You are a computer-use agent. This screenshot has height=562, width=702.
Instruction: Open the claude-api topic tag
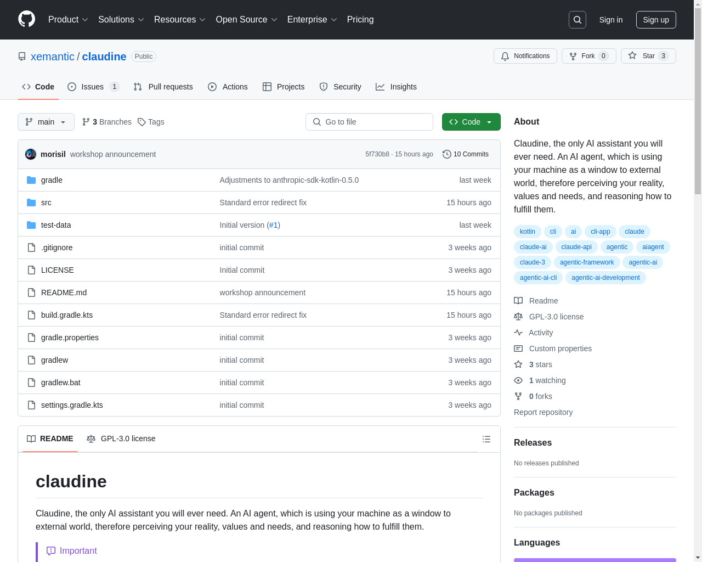pos(576,247)
